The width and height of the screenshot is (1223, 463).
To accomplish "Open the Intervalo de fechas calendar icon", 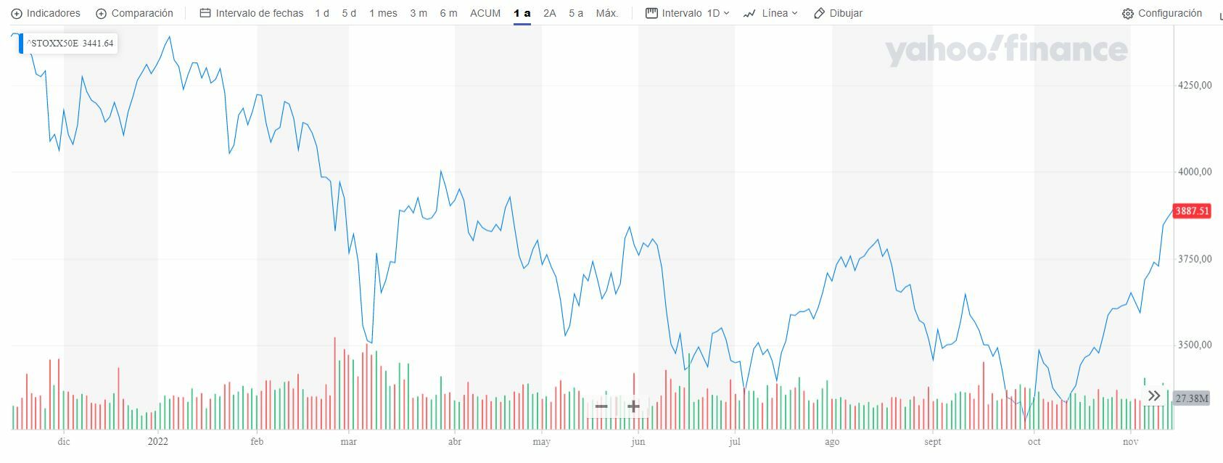I will click(205, 13).
